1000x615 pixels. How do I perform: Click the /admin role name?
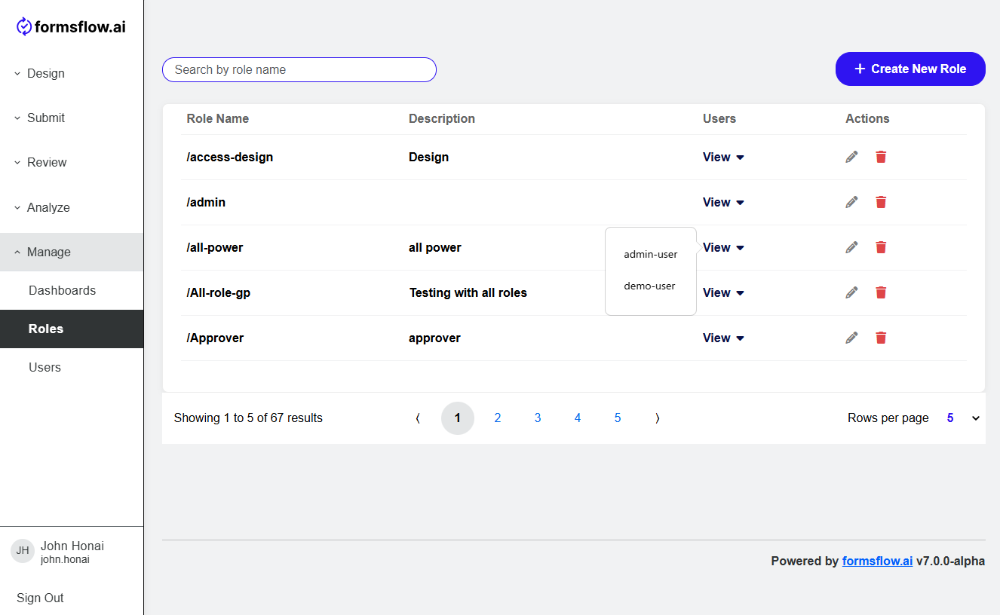(206, 202)
